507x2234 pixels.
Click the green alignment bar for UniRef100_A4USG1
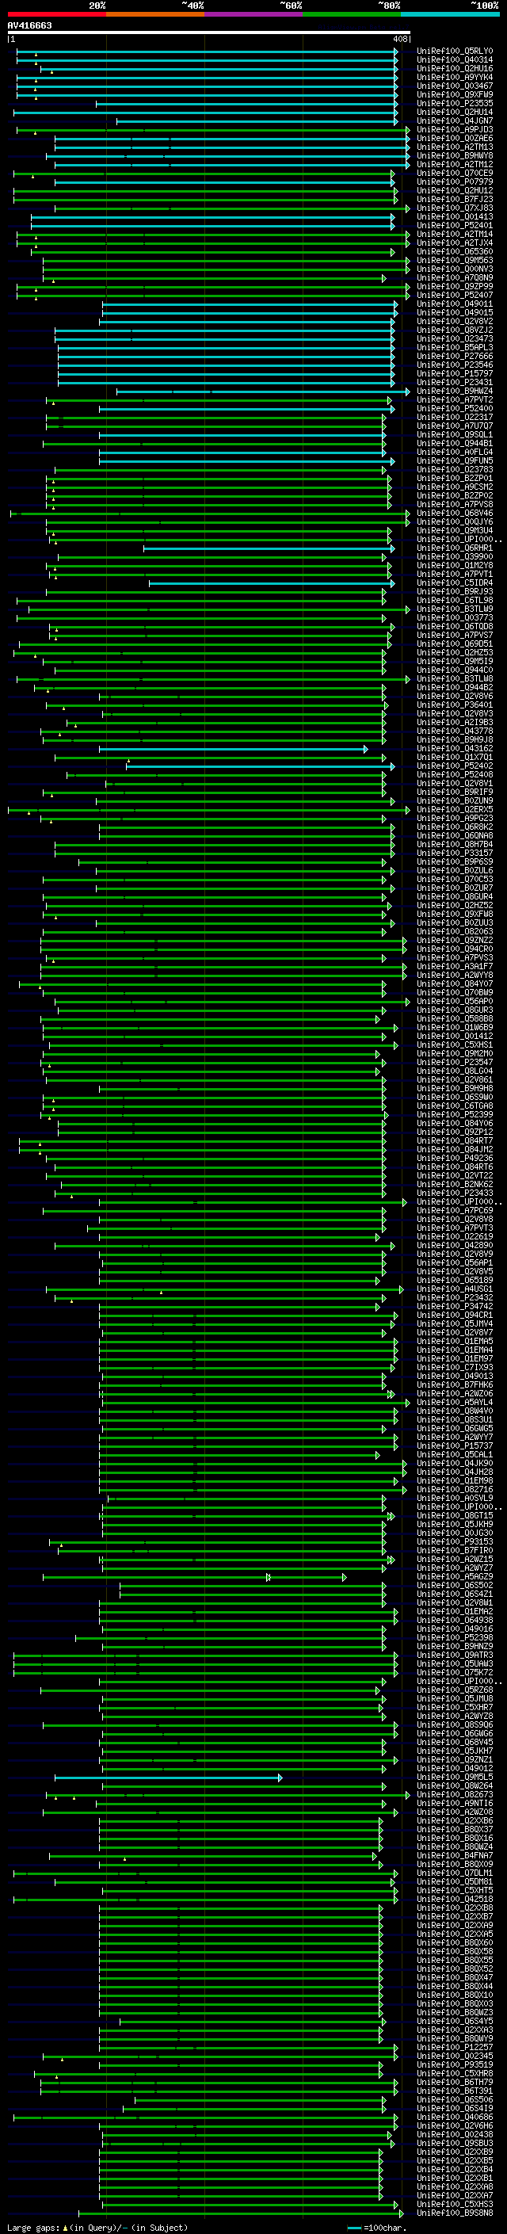(224, 1289)
